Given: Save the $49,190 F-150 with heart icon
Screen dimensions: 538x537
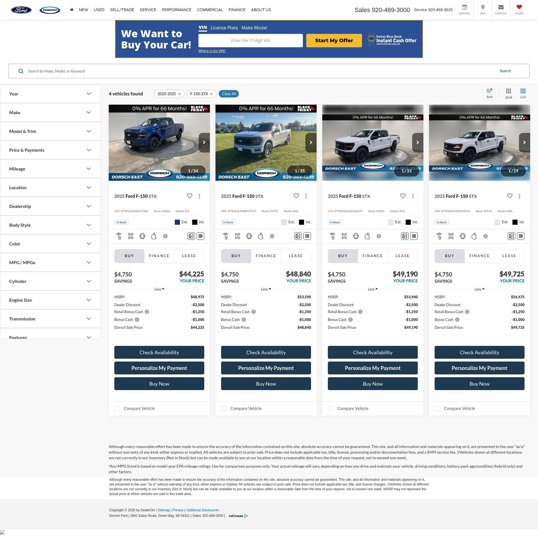Looking at the screenshot, I should click(403, 196).
